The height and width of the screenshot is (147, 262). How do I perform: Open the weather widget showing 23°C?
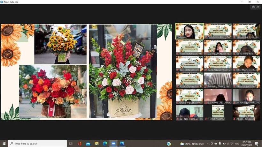click(190, 143)
